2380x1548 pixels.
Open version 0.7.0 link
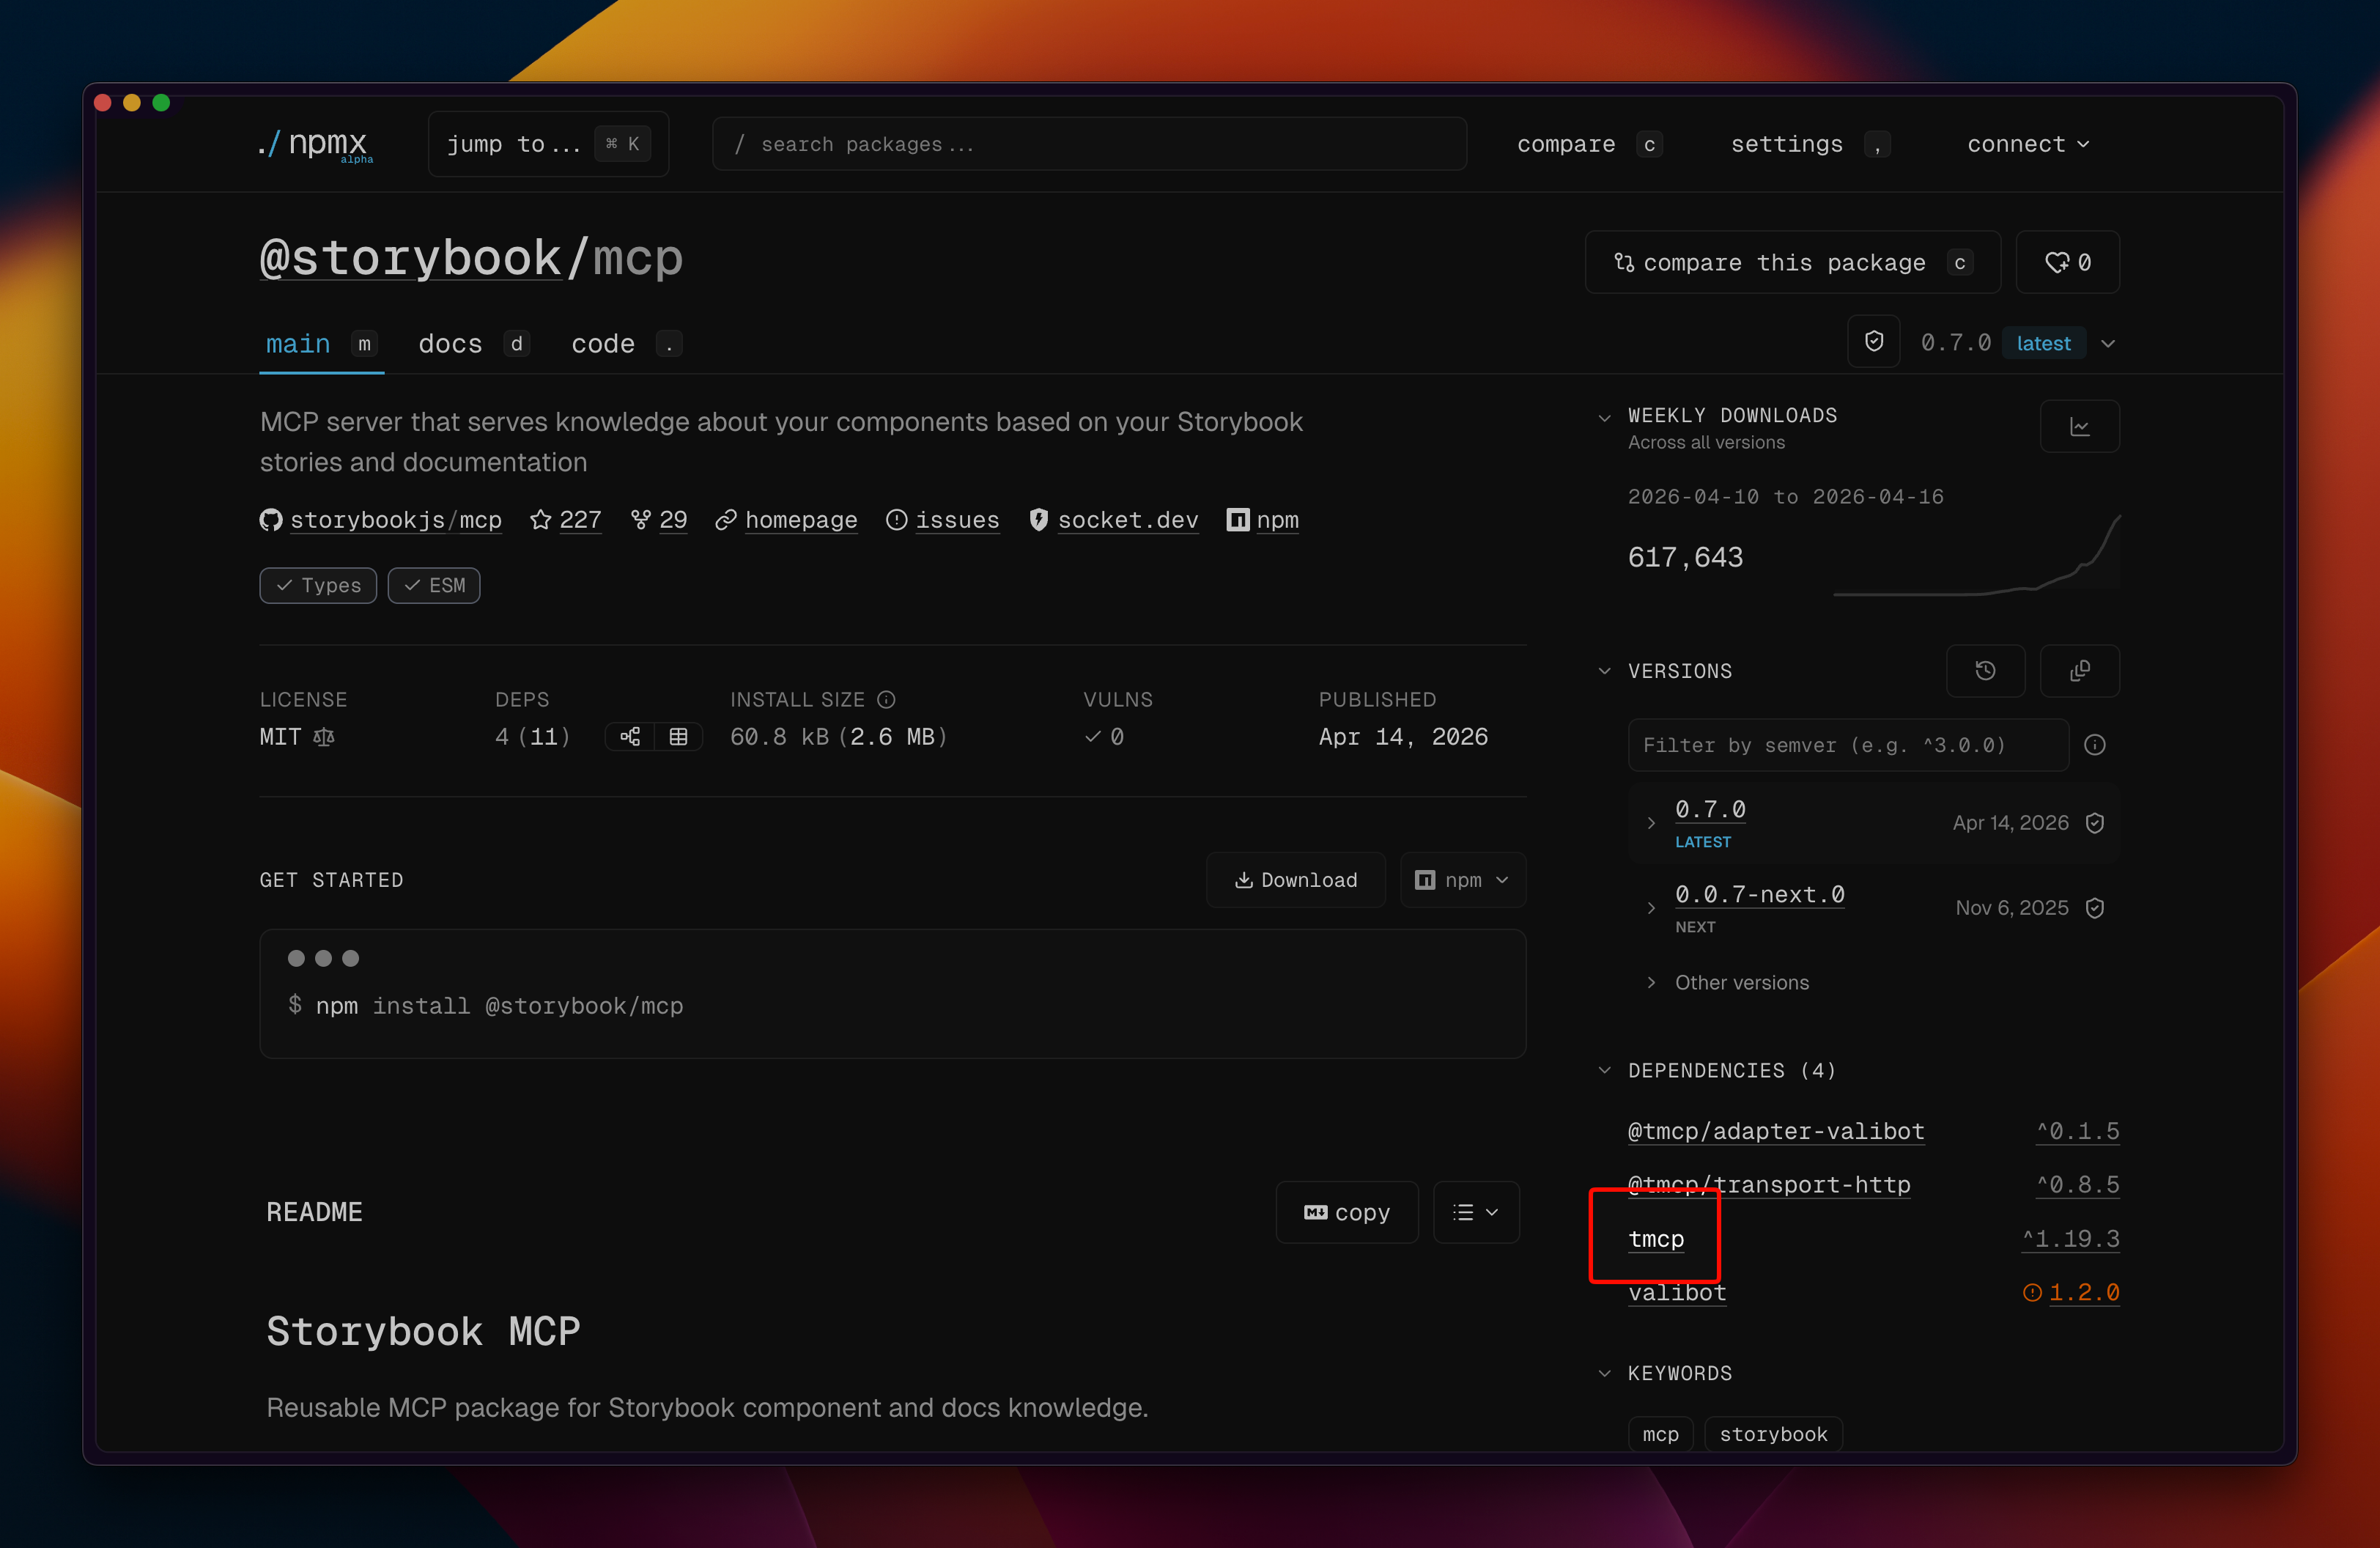pos(1710,809)
